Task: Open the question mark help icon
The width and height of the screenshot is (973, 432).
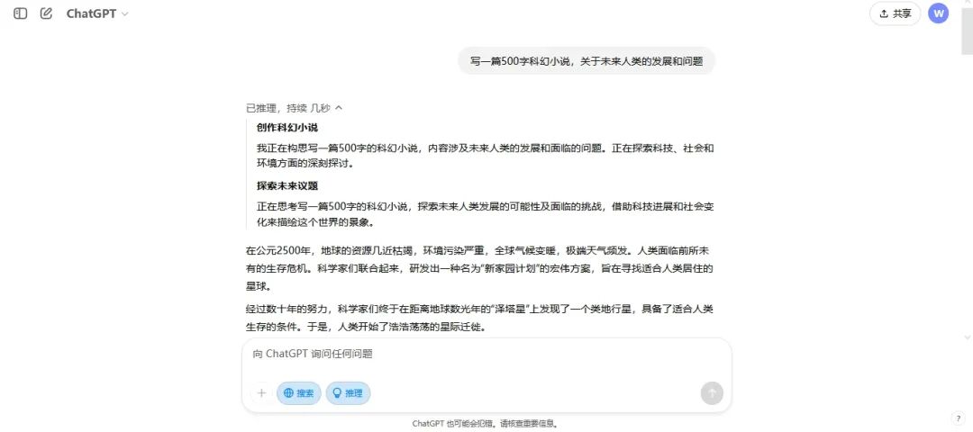Action: 958,418
